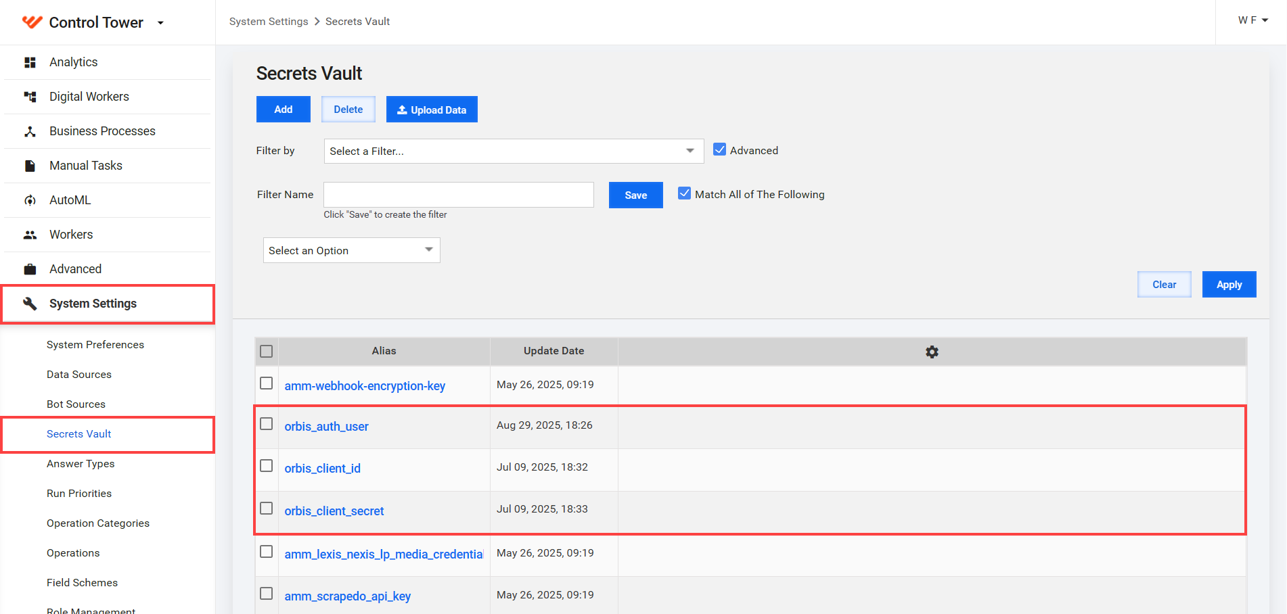Click the Jul 09, 2025, 18:33 date cell
The image size is (1287, 614).
point(542,509)
